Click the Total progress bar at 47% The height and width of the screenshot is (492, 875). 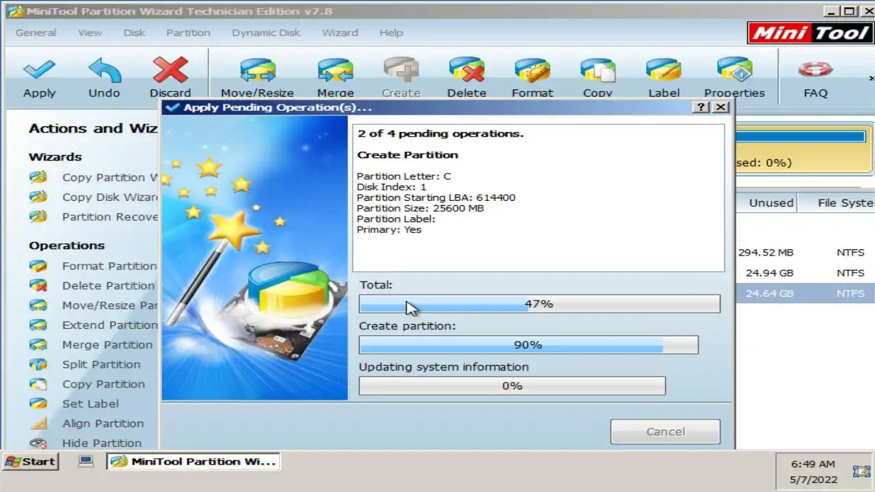click(539, 304)
